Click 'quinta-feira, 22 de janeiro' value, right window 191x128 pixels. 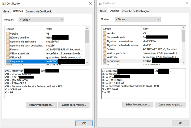pyautogui.click(x=161, y=53)
